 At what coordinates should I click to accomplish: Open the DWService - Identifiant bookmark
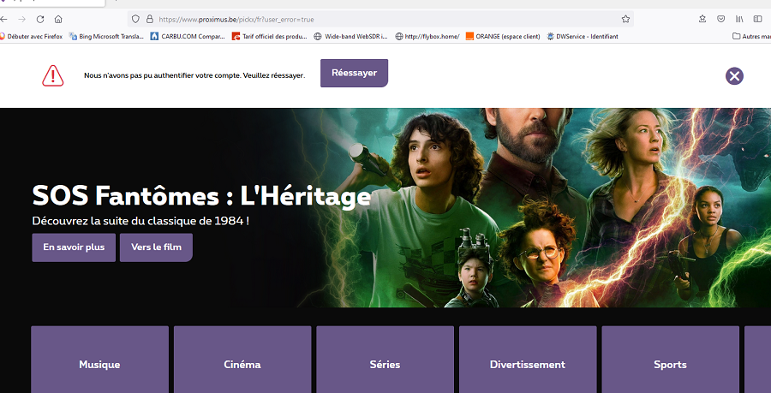pyautogui.click(x=583, y=36)
